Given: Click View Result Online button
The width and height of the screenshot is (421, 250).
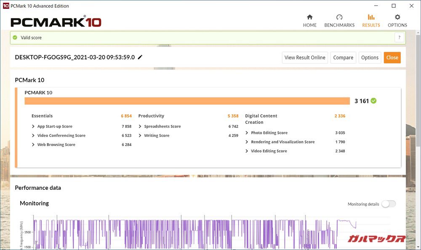Looking at the screenshot, I should coord(305,58).
